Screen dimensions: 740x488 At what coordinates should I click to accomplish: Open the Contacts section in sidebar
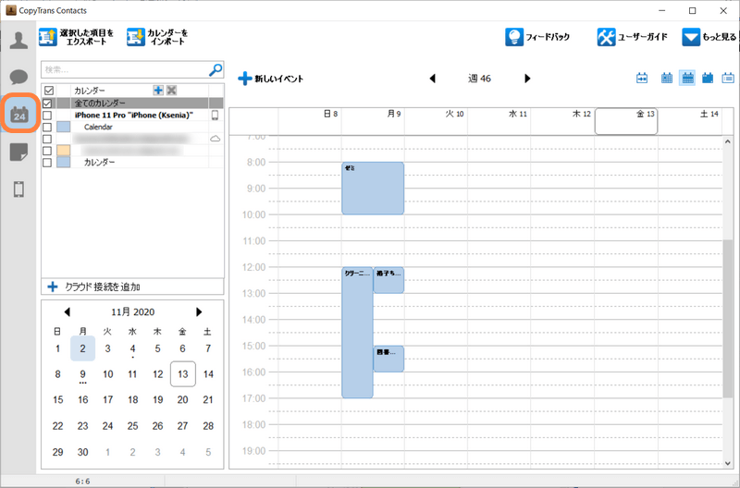point(18,40)
